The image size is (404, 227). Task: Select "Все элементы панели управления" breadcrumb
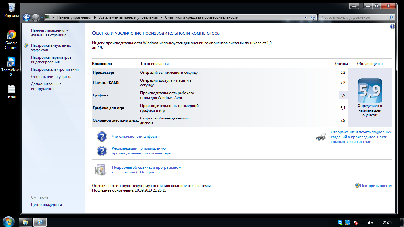[x=128, y=18]
